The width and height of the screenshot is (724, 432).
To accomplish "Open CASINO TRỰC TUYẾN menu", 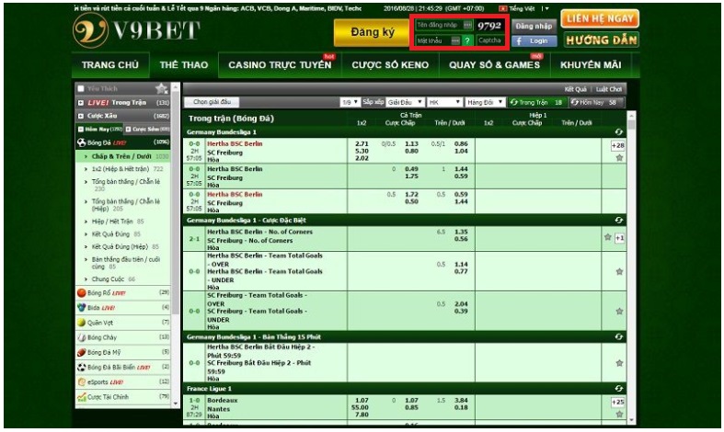I will [x=280, y=65].
